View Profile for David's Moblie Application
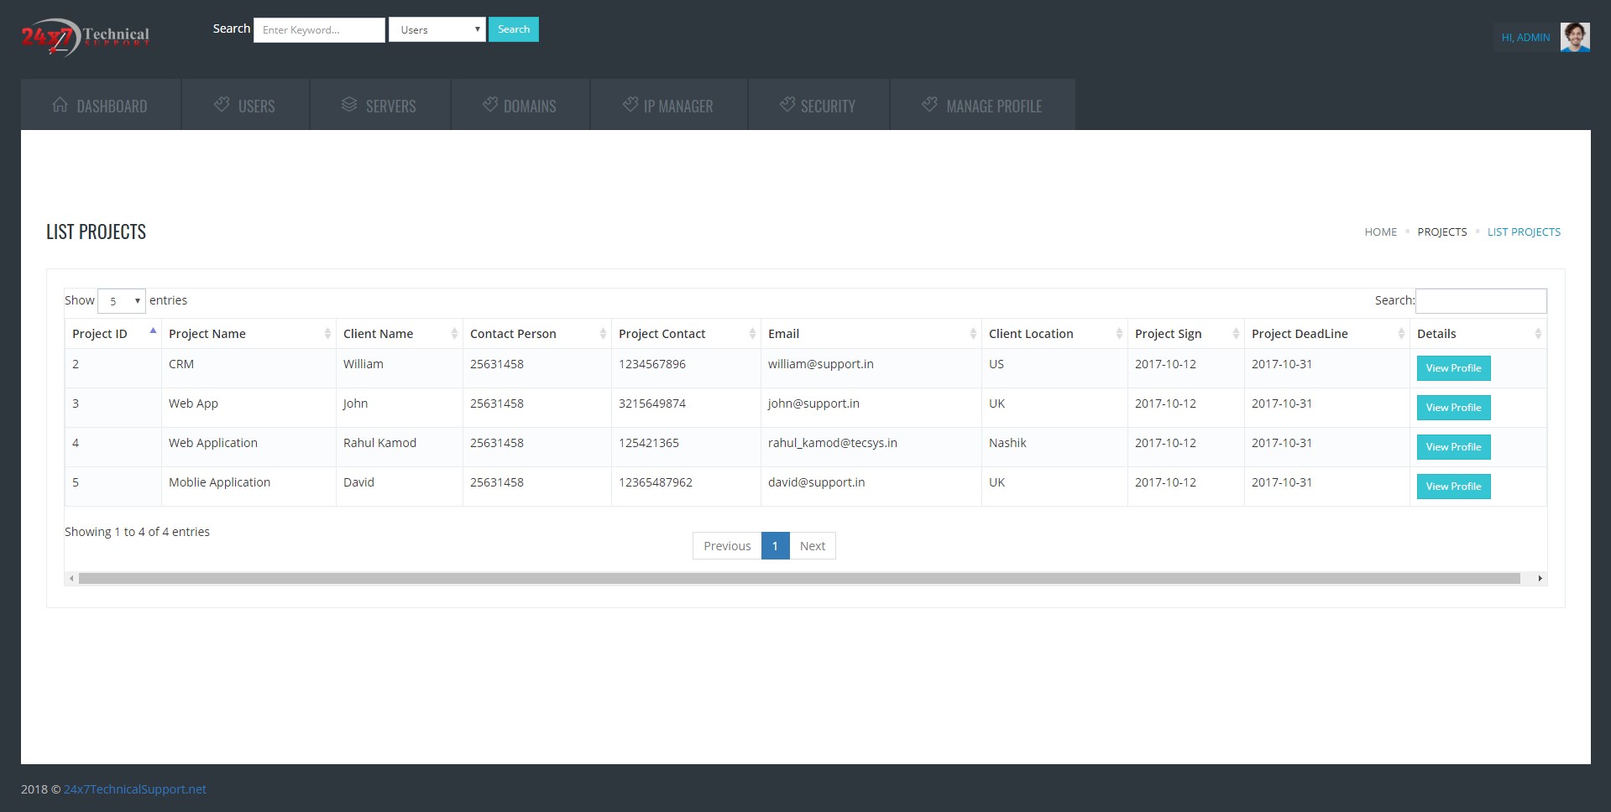The height and width of the screenshot is (812, 1611). coord(1453,487)
